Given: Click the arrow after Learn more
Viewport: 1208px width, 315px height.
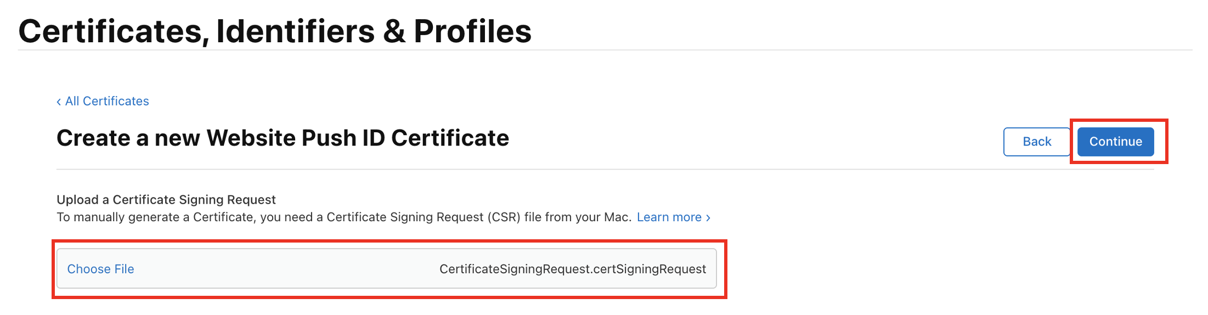Looking at the screenshot, I should (708, 218).
